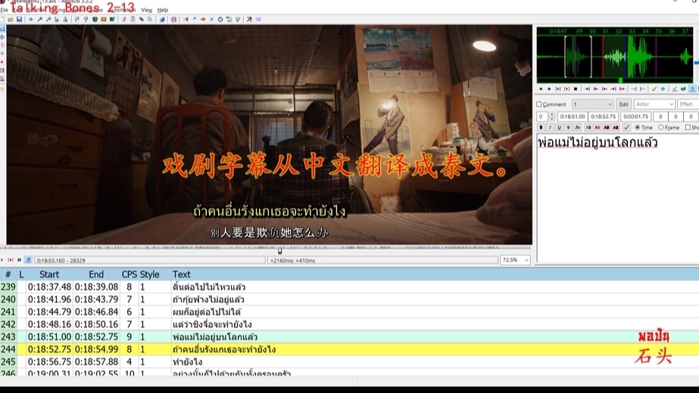Open the Automation manager icon
The width and height of the screenshot is (699, 393).
[x=162, y=19]
